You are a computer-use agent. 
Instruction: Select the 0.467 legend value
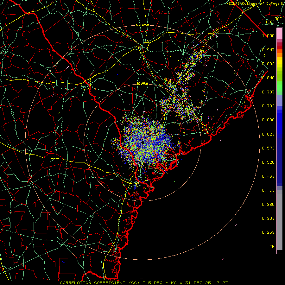tap(268, 176)
